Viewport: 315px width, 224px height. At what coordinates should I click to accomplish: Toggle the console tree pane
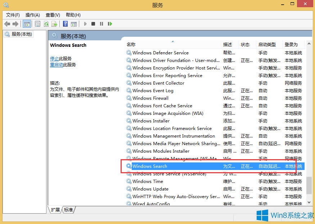(x=27, y=24)
